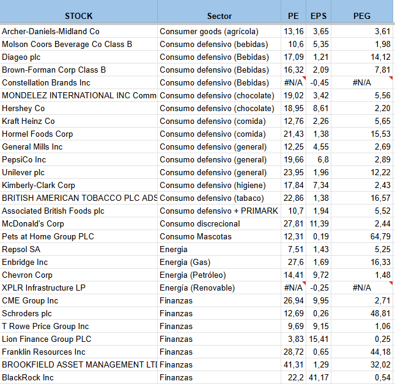Select the Sector column header
This screenshot has height=384, width=395.
219,12
